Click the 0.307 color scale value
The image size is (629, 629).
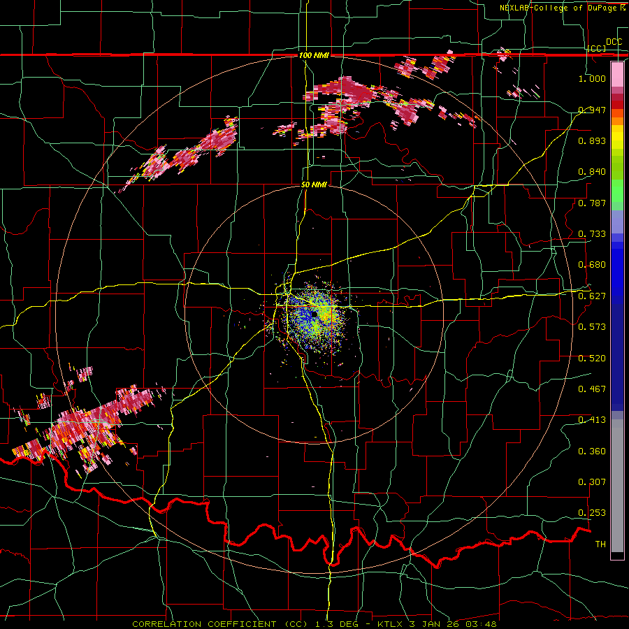(x=592, y=482)
